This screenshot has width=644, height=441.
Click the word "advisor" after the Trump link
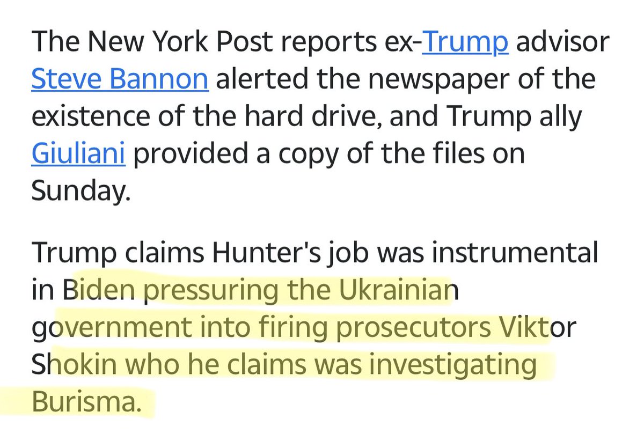tap(563, 43)
